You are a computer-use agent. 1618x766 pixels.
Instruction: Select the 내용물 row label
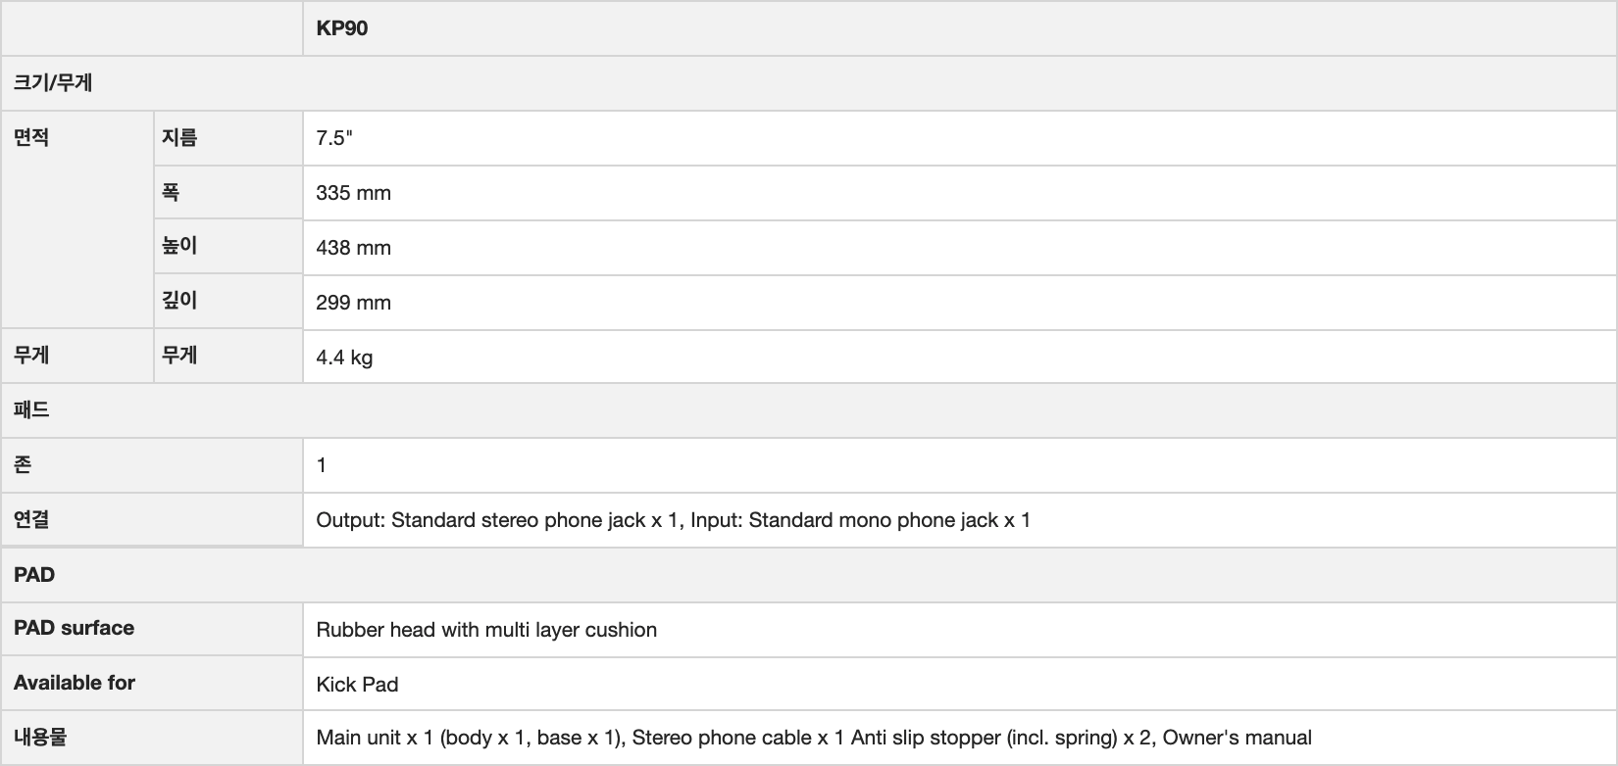click(40, 737)
